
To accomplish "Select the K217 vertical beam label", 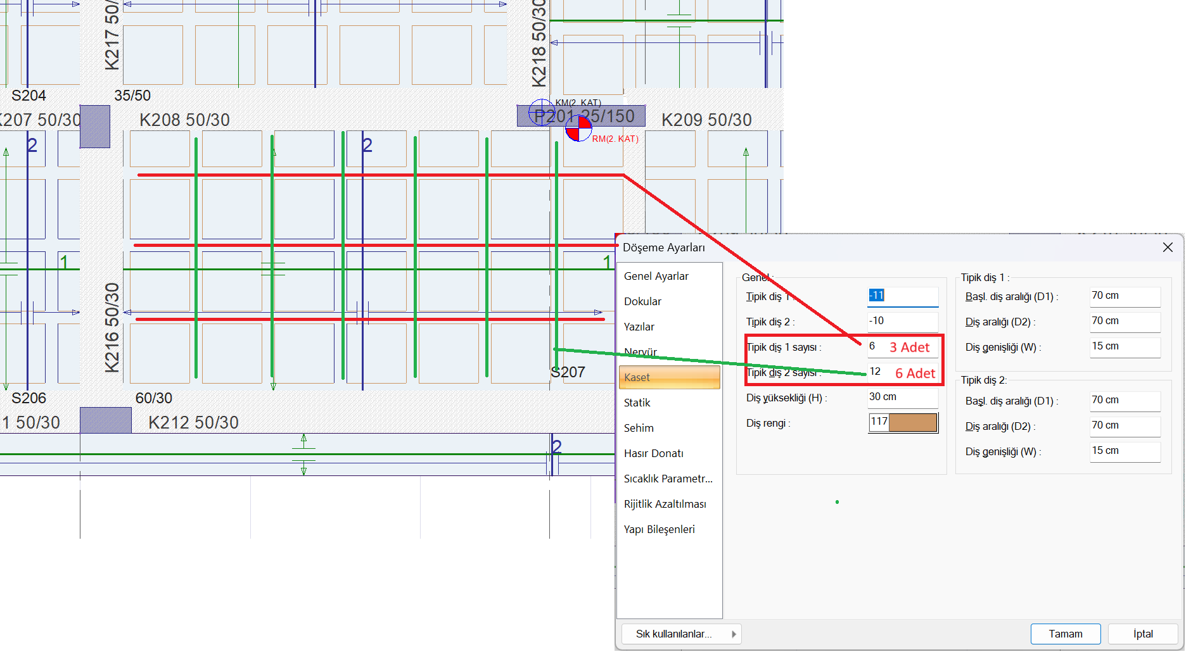I will click(x=112, y=35).
